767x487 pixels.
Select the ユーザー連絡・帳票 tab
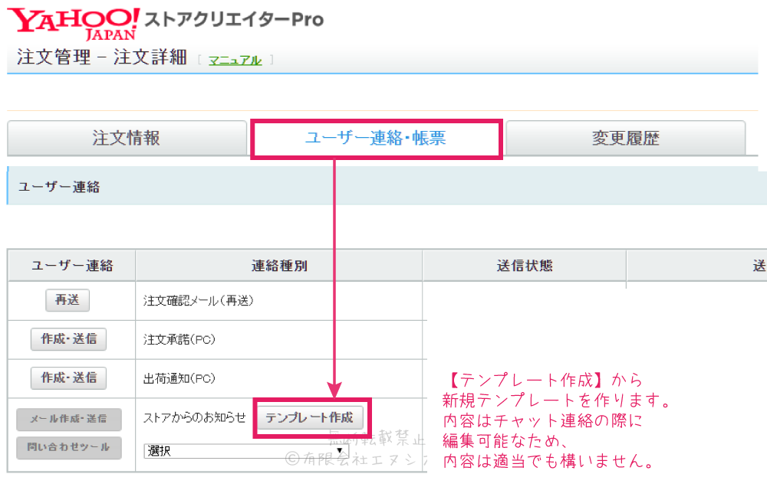point(376,139)
